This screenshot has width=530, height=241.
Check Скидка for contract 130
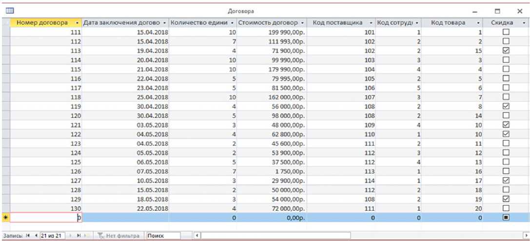tap(506, 208)
